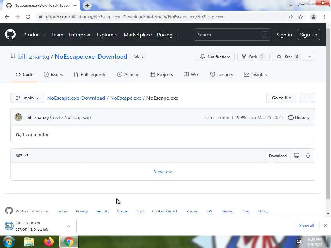
Task: Expand the Pricing dropdown in header
Action: (167, 35)
